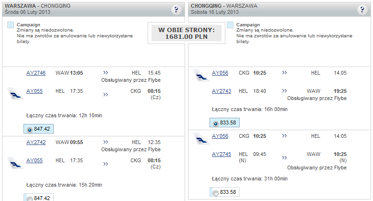Image resolution: width=373 pixels, height=201 pixels.
Task: Open the AY2745 flight link
Action: [x=221, y=154]
